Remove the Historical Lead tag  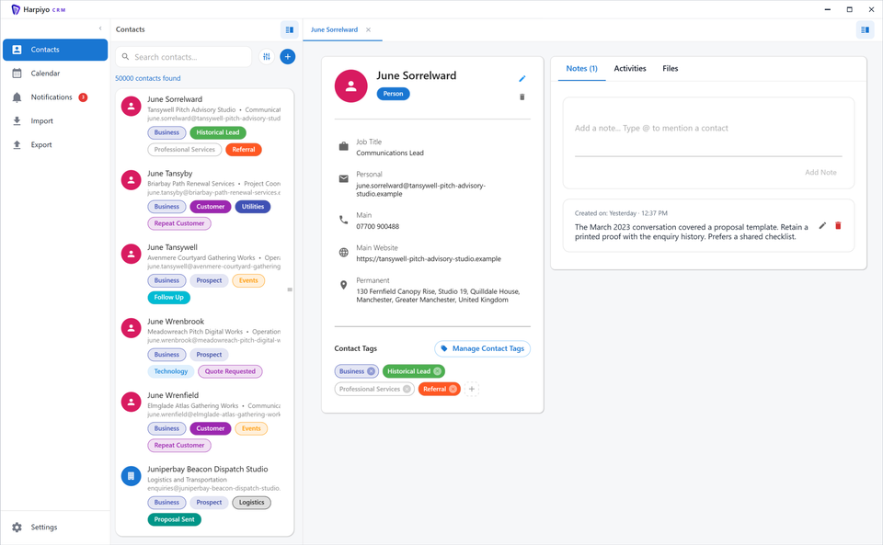437,371
